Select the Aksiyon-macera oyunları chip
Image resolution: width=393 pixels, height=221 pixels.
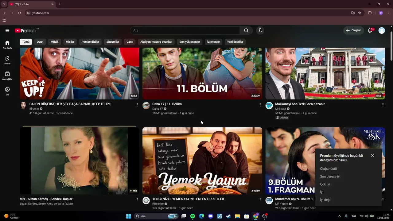point(156,42)
